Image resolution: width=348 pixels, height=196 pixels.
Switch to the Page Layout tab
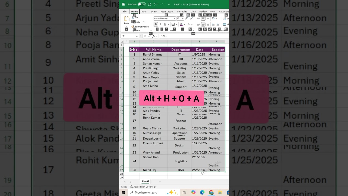tap(167, 11)
